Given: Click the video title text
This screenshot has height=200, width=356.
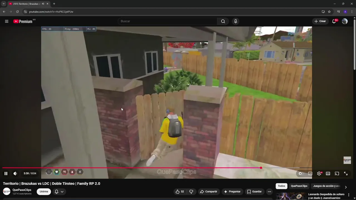Looking at the screenshot, I should point(51,184).
